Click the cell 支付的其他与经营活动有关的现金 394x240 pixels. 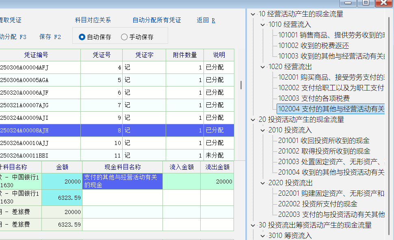coord(122,181)
